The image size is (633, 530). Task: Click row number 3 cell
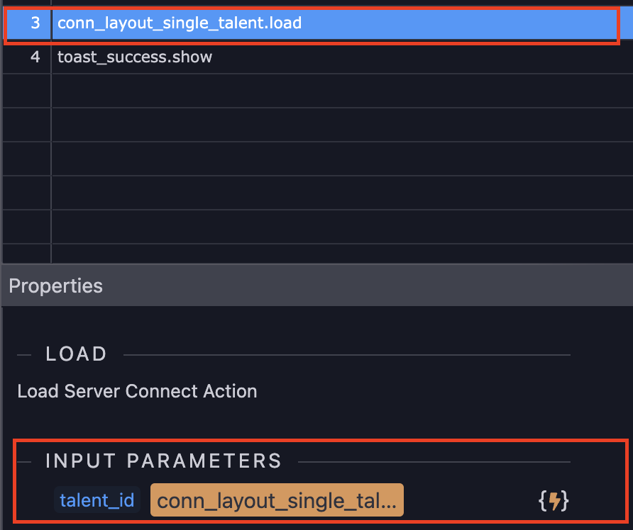tap(27, 23)
